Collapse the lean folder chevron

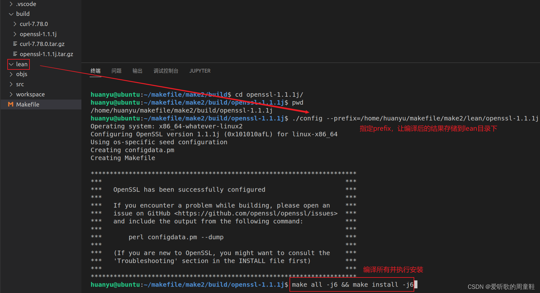[11, 64]
